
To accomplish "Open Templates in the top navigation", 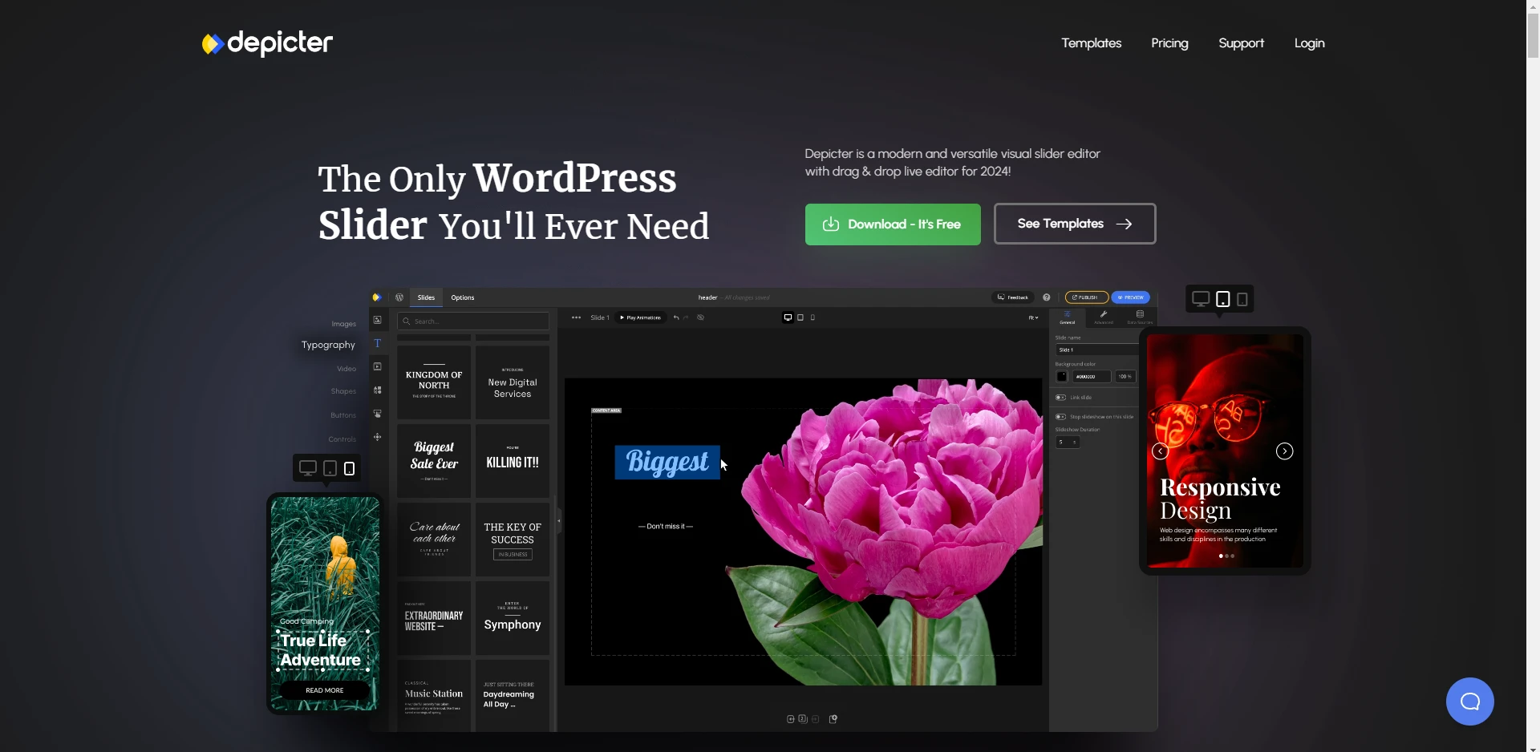I will (1091, 43).
